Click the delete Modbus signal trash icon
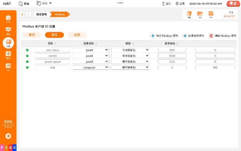This screenshot has height=151, width=241. [x=211, y=36]
